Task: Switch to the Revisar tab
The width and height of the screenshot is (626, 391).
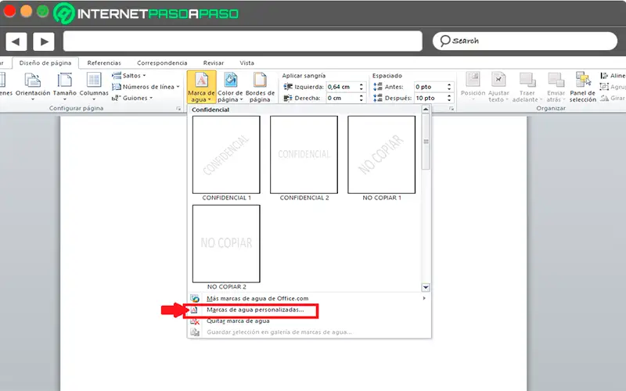Action: (x=214, y=63)
